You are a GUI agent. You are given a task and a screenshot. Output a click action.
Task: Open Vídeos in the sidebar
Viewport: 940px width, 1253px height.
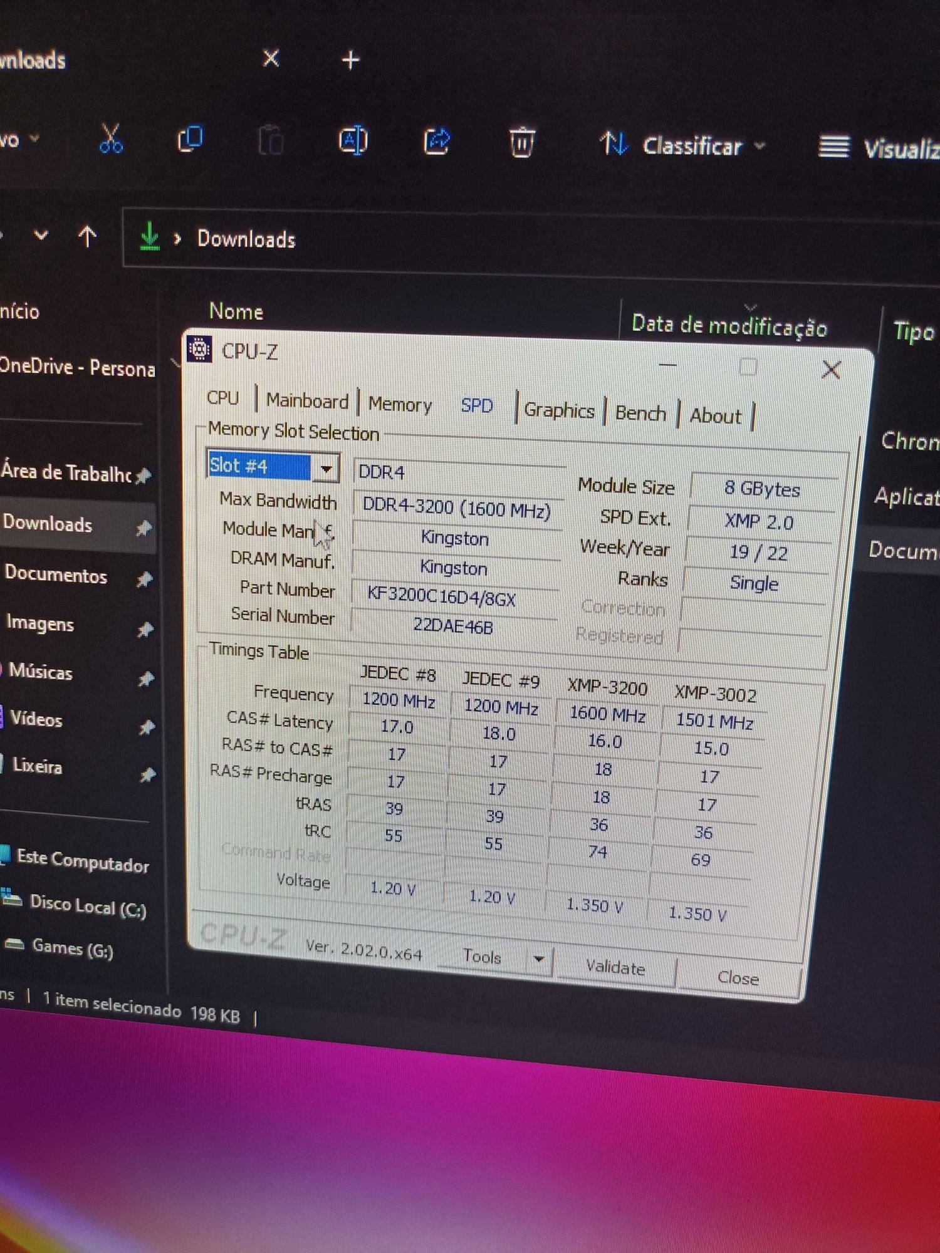[x=36, y=719]
